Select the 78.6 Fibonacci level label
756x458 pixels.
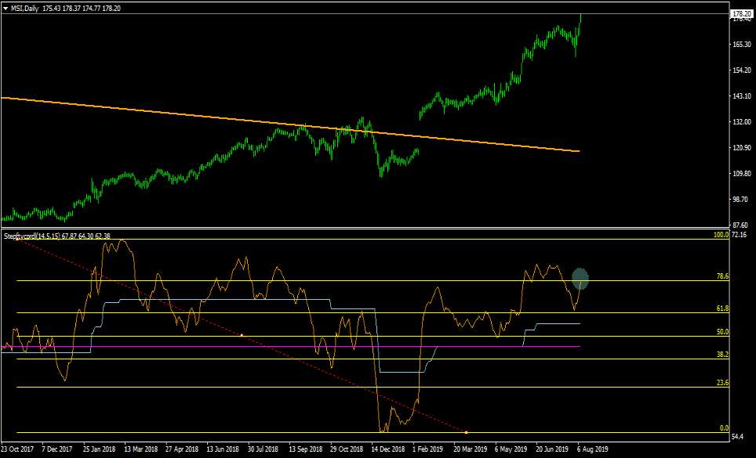(x=722, y=276)
